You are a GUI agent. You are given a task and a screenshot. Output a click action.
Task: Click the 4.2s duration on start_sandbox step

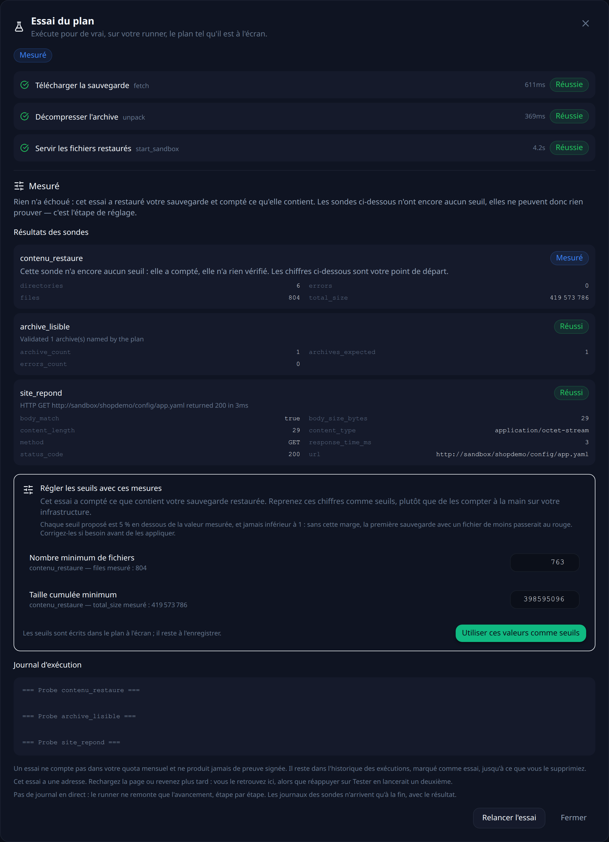point(539,148)
